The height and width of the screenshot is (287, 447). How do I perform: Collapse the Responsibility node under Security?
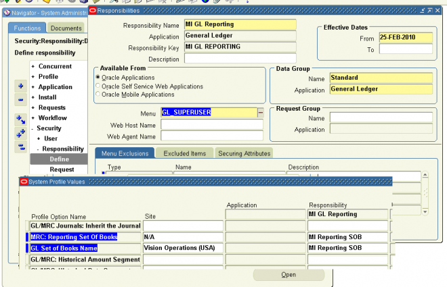(38, 149)
